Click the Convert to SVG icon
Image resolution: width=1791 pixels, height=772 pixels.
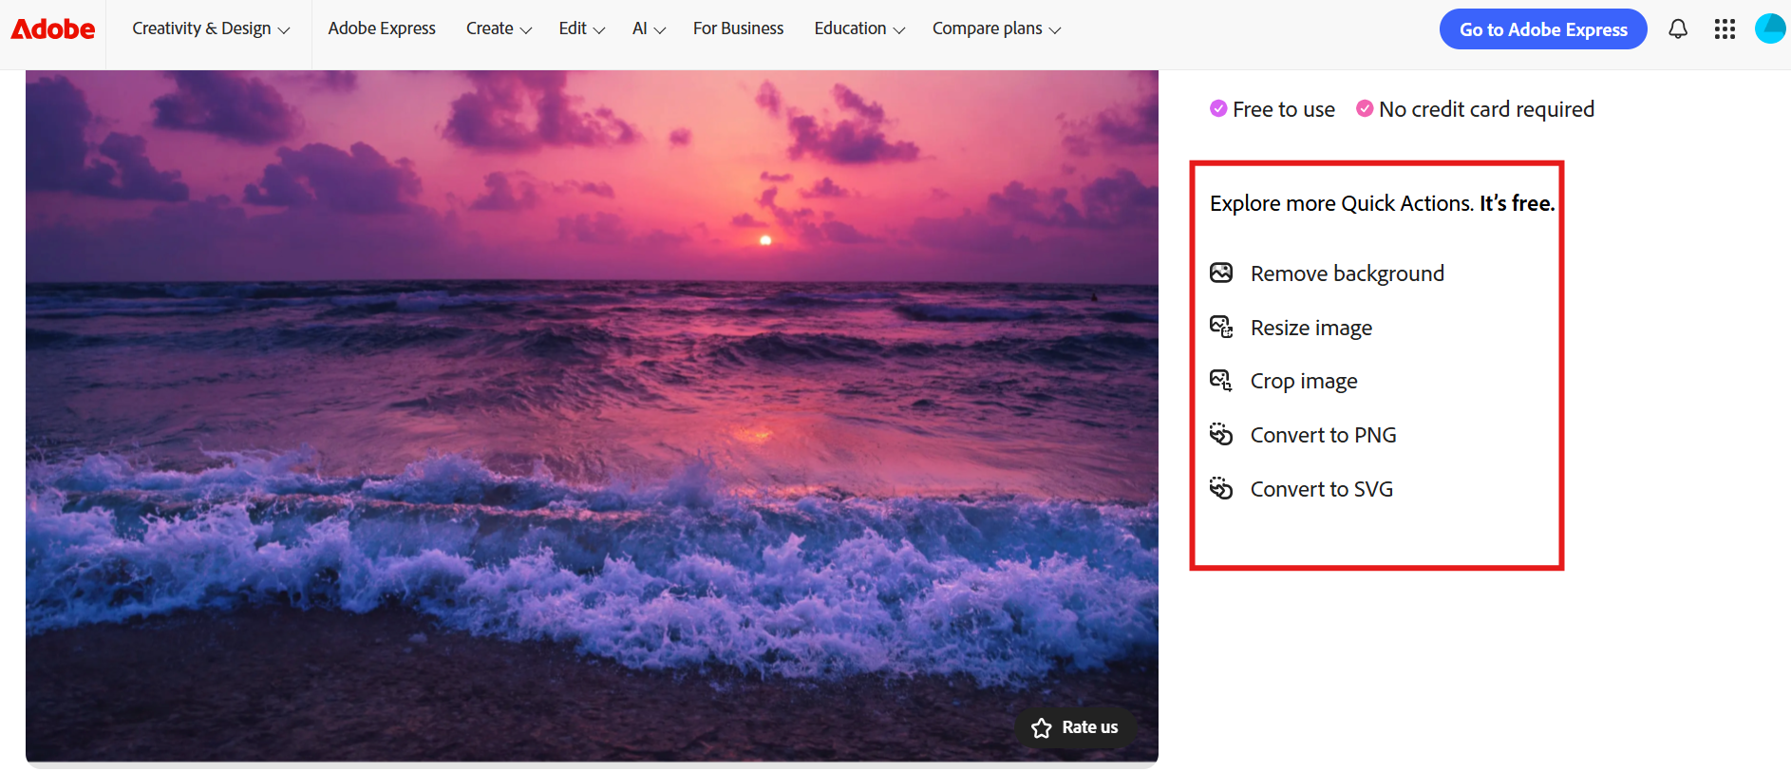pos(1221,489)
